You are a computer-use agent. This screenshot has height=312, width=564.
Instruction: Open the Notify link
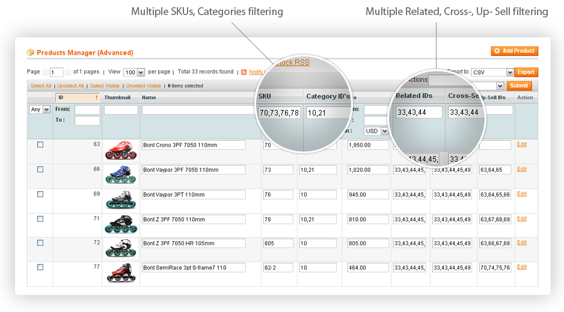pyautogui.click(x=256, y=72)
